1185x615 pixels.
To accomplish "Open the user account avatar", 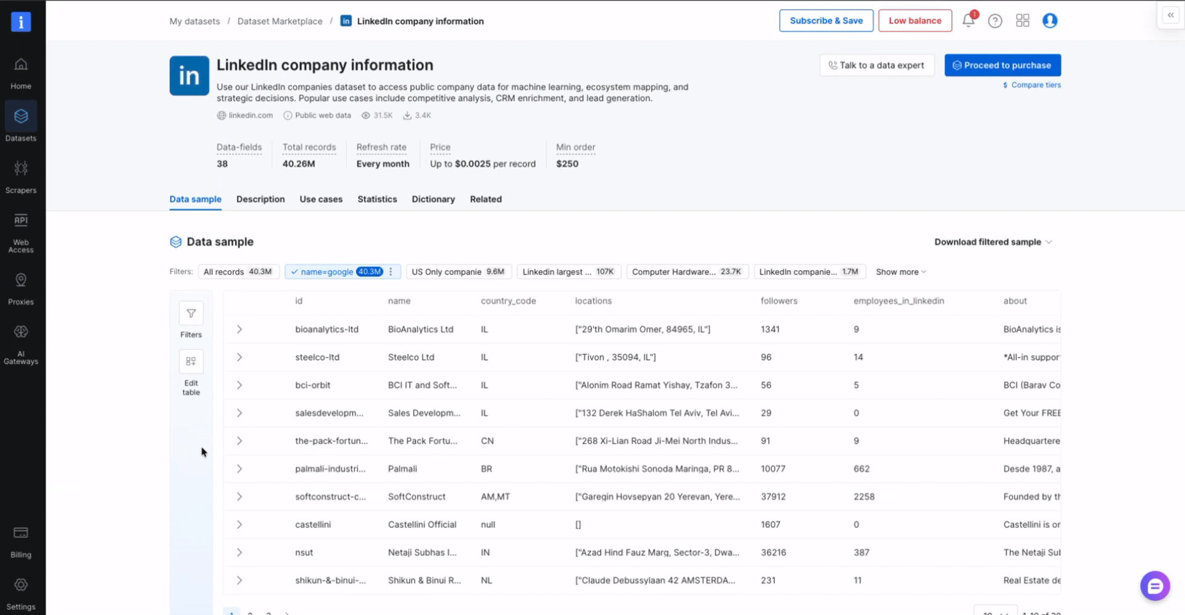I will [x=1050, y=21].
